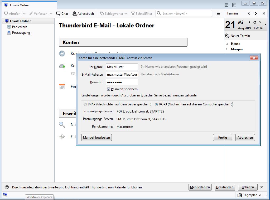The width and height of the screenshot is (270, 200).
Task: Click the Konten section header
Action: click(123, 42)
